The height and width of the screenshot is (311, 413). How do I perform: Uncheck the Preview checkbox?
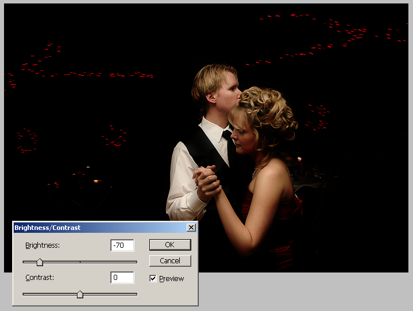(153, 278)
